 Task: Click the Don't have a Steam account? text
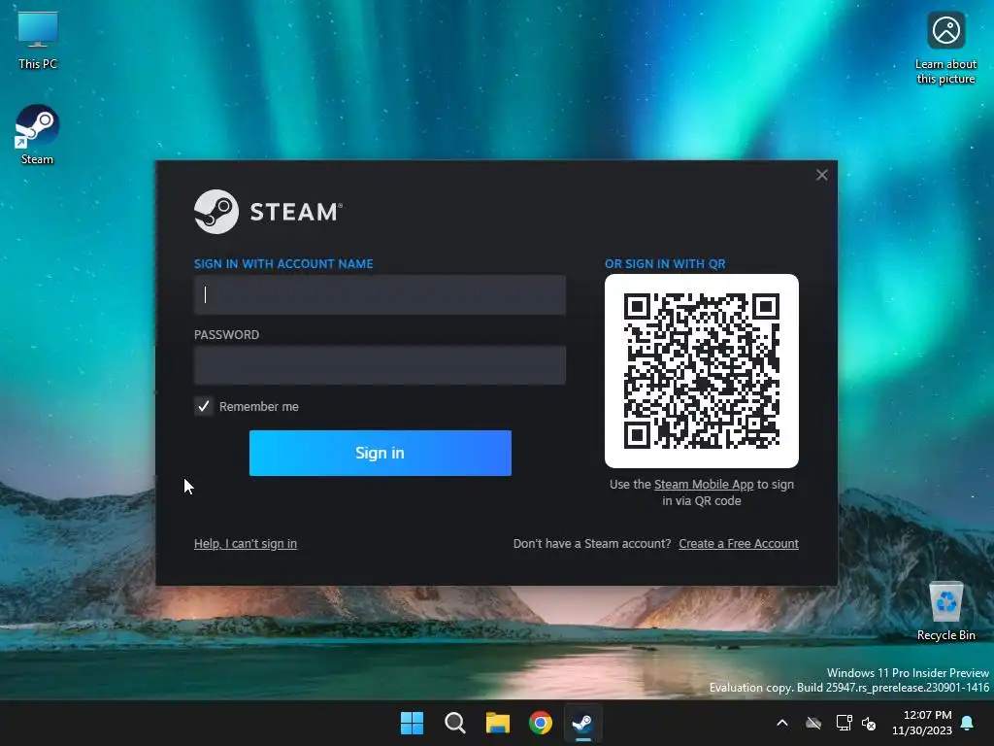point(592,544)
